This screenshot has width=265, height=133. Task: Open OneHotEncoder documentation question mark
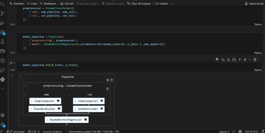pos(101,109)
